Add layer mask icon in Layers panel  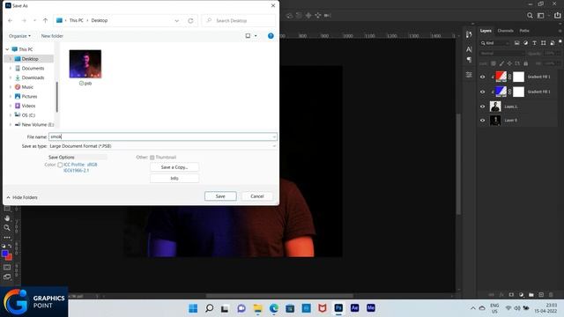click(511, 295)
